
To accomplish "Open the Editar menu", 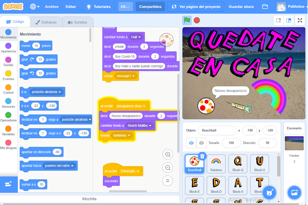I will (71, 7).
